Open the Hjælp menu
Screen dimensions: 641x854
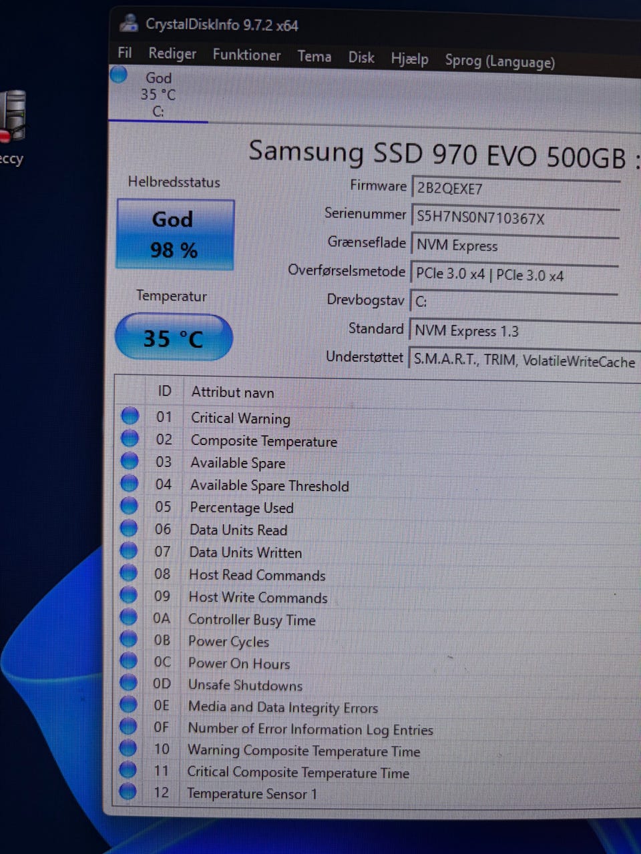point(409,59)
